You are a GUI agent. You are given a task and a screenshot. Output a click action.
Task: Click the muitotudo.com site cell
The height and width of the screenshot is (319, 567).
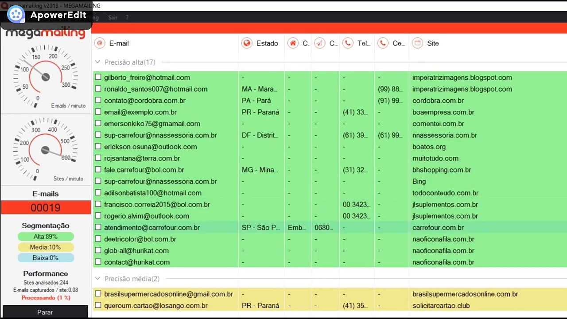(435, 158)
